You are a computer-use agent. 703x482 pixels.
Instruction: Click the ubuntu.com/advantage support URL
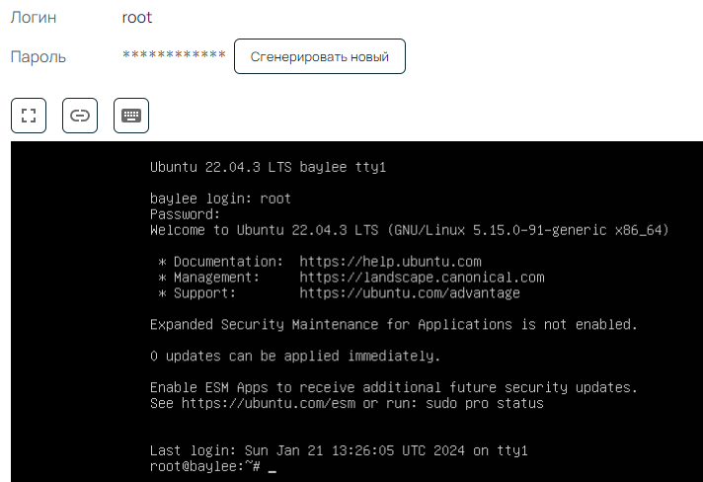[x=410, y=292]
